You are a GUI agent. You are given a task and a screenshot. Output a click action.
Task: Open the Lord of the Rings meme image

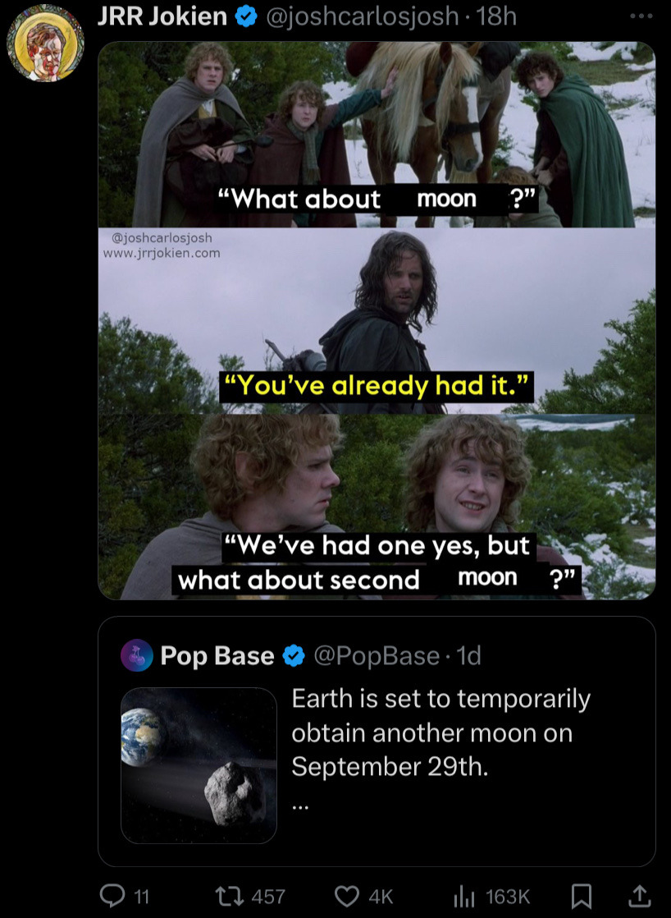(377, 320)
